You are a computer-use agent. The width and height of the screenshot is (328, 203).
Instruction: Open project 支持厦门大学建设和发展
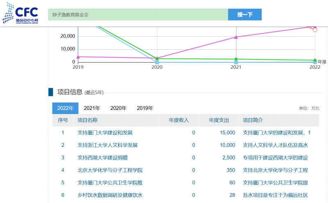(x=105, y=133)
